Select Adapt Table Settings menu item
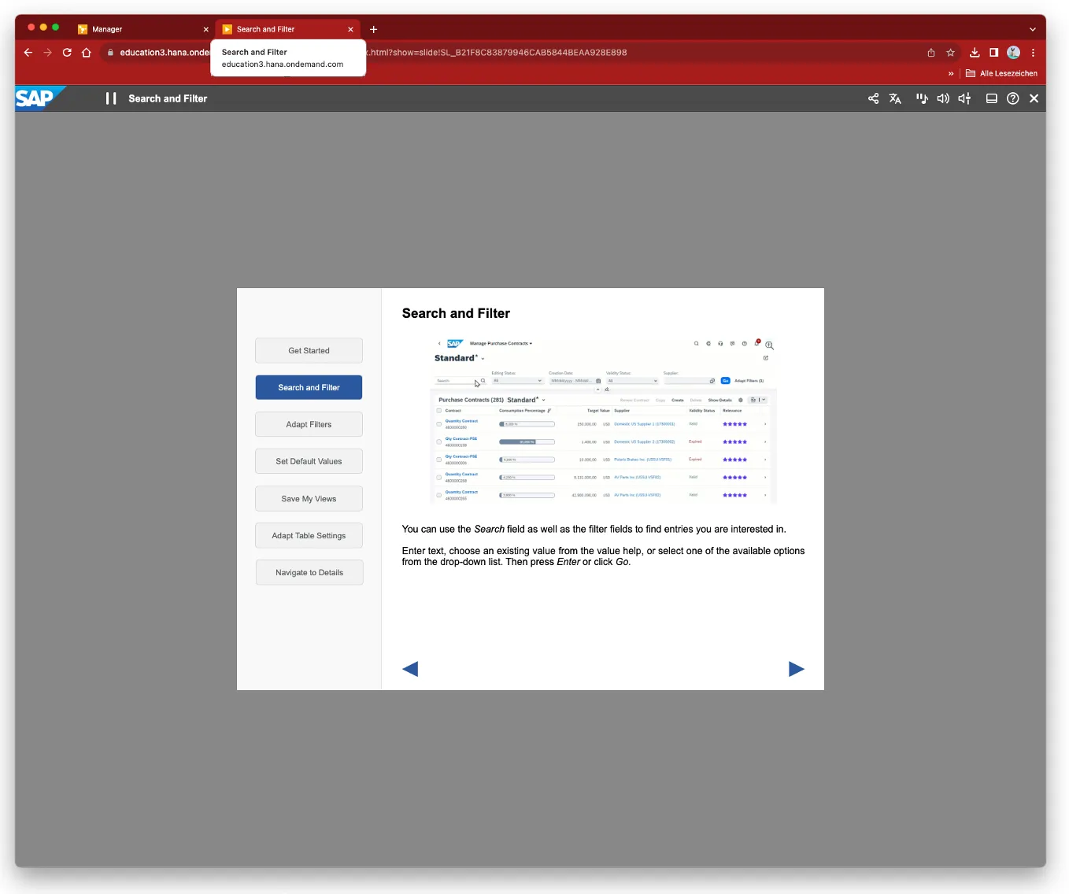Screen dimensions: 1069x894 pyautogui.click(x=309, y=536)
